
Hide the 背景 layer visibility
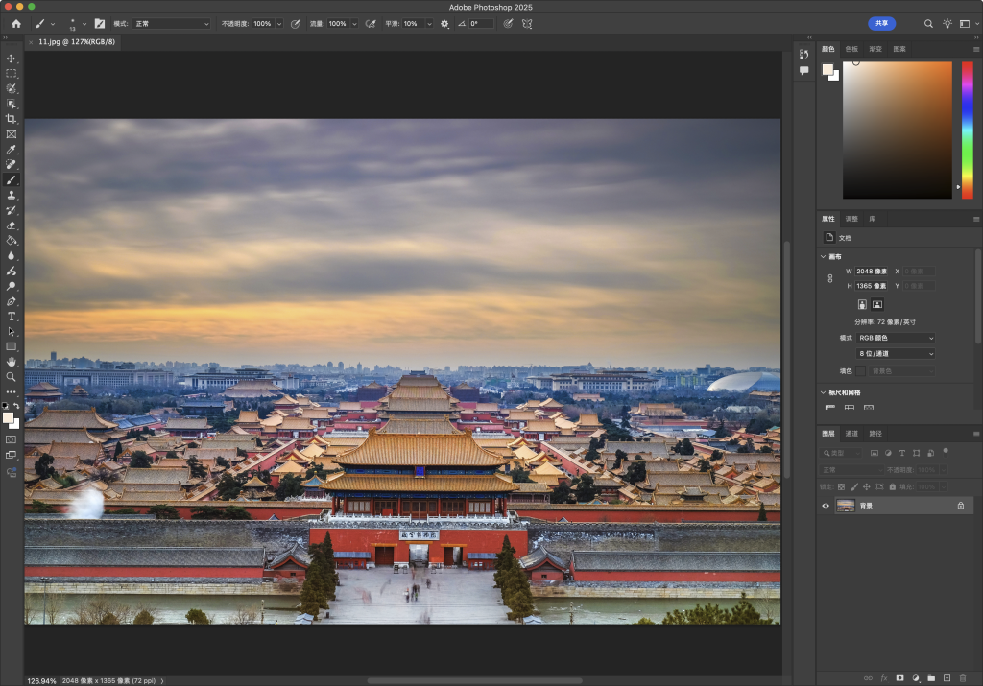825,506
